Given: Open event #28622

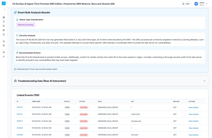Looking at the screenshot, I should point(20,121).
